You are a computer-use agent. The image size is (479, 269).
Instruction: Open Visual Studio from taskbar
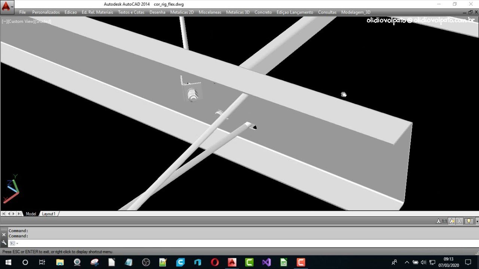pos(266,262)
